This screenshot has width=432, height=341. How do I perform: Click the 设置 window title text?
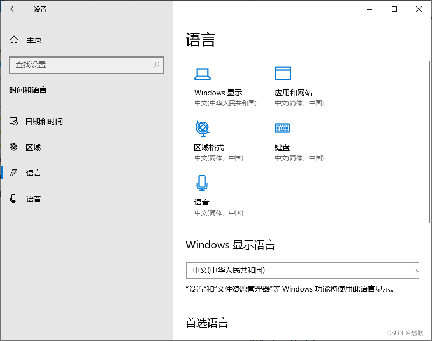click(x=40, y=9)
